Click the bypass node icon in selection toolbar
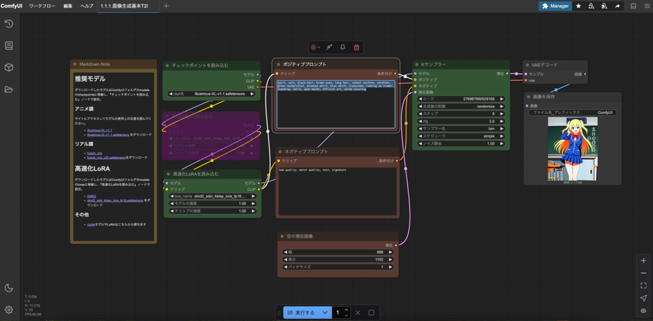This screenshot has width=653, height=321. 329,47
